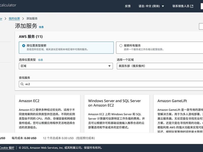This screenshot has height=152, width=203.
Task: Go to 我的估算 breadcrumb
Action: coord(14,18)
